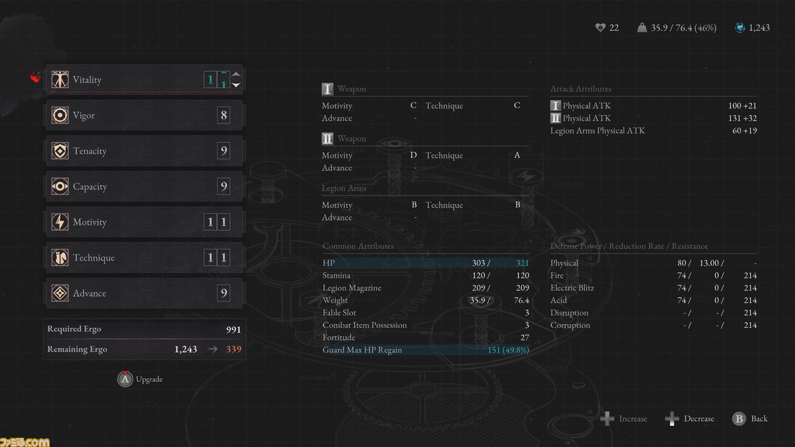Image resolution: width=795 pixels, height=447 pixels.
Task: Click the Disruption resistance label
Action: (x=569, y=313)
